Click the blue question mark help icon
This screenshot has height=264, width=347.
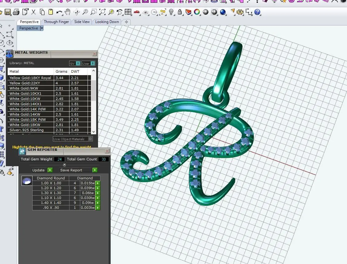coord(257,12)
